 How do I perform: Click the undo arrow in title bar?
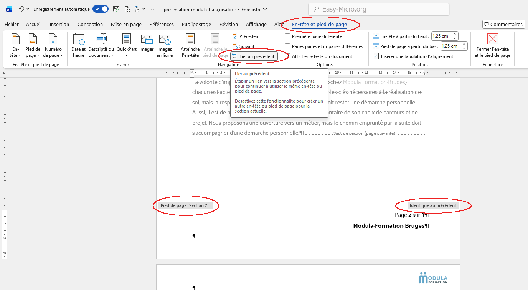click(21, 9)
